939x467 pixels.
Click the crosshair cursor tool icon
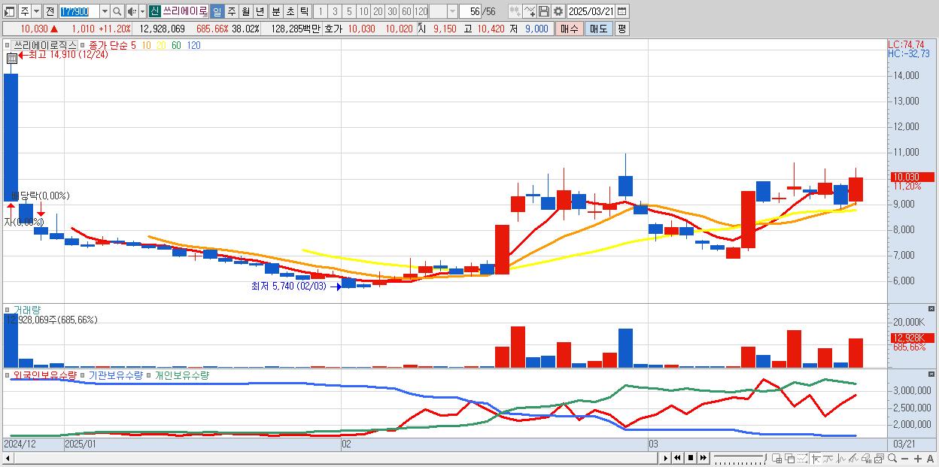pyautogui.click(x=815, y=458)
